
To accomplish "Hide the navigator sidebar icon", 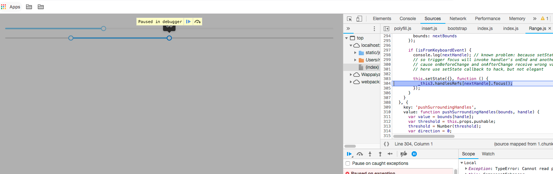I will 386,29.
